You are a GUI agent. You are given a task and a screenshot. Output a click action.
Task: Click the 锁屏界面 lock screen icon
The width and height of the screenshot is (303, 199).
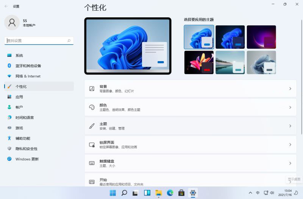[x=92, y=145]
